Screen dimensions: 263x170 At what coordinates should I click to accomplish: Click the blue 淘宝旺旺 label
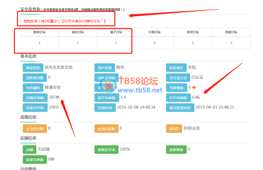(x=33, y=68)
